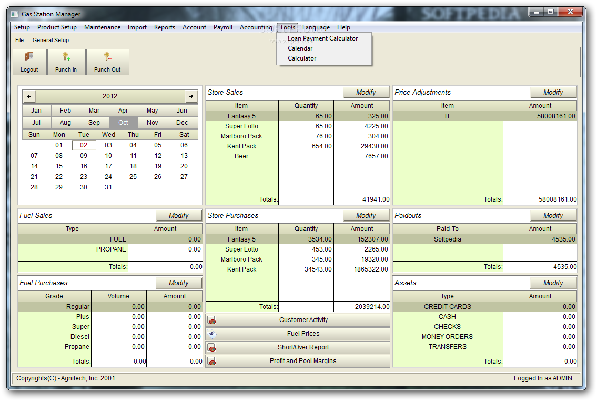Click the Customer Activity button icon
This screenshot has width=597, height=401.
coord(212,320)
